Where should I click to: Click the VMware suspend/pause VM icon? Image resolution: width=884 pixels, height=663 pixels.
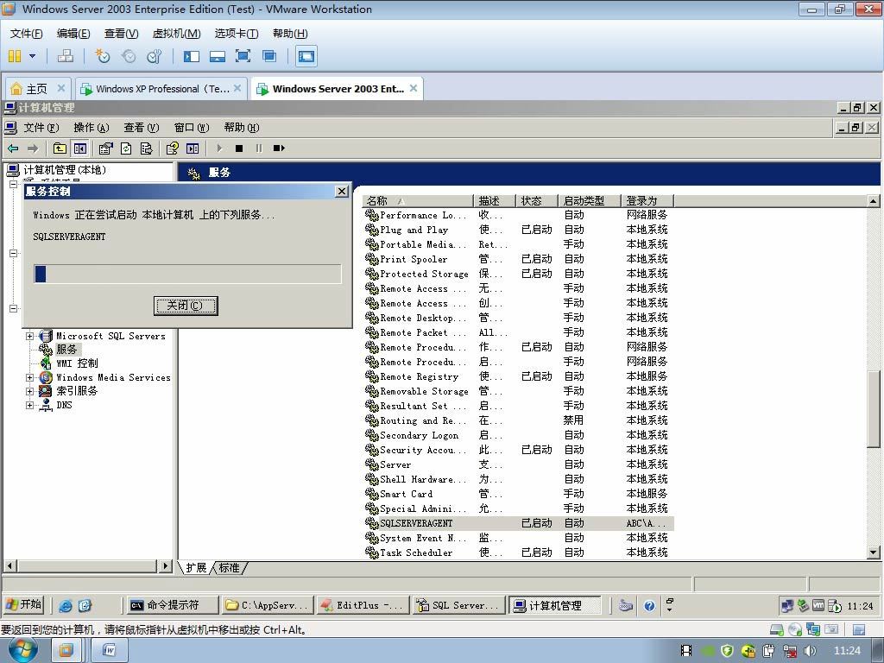15,56
